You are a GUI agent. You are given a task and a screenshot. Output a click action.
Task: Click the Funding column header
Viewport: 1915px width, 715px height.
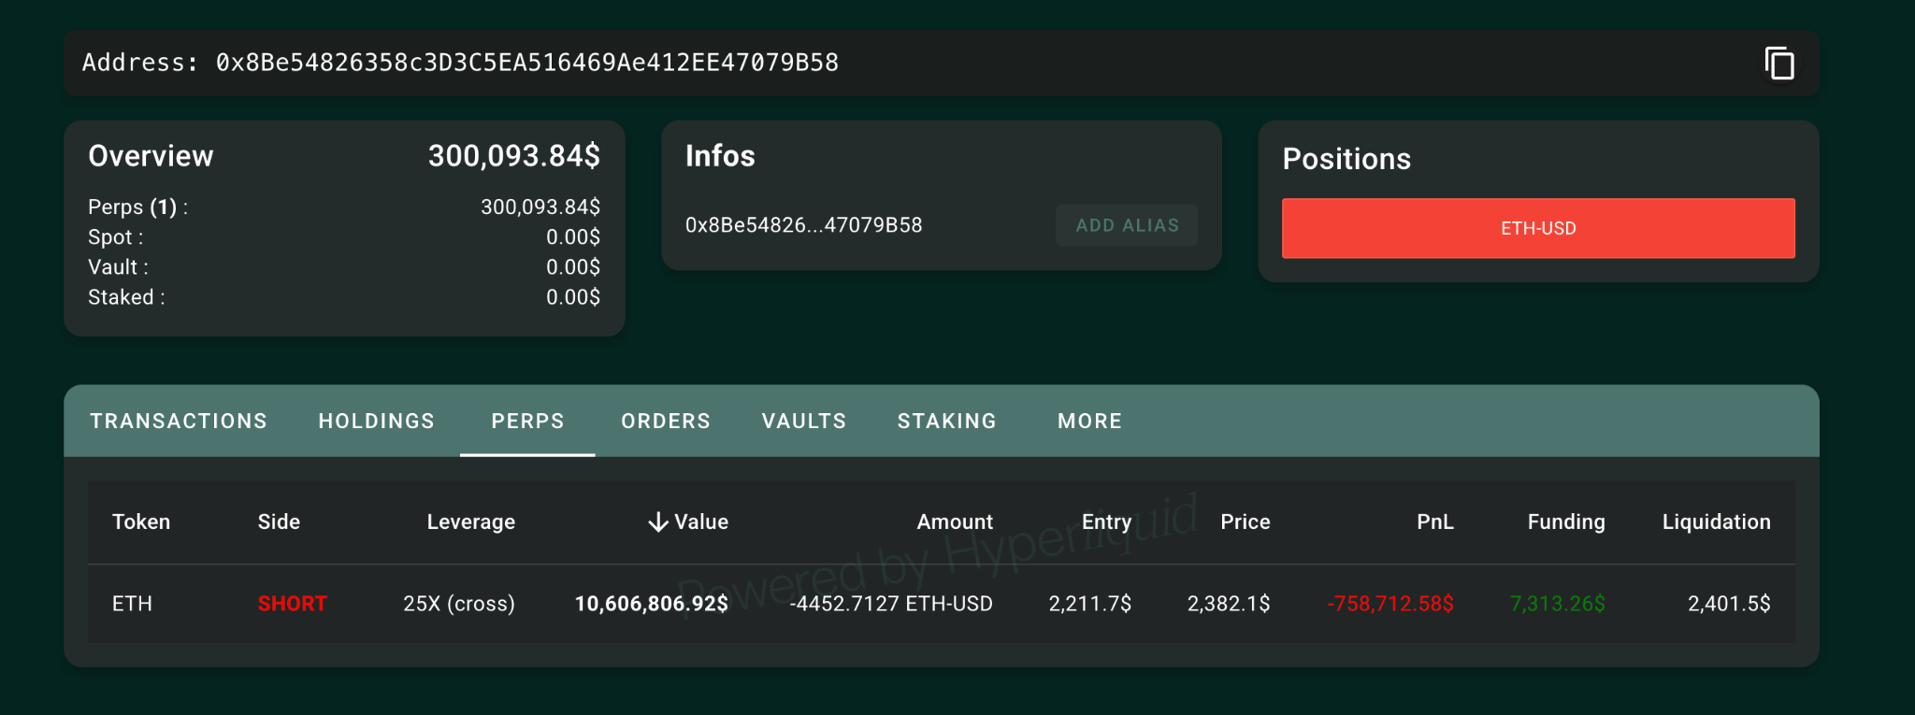click(x=1565, y=522)
